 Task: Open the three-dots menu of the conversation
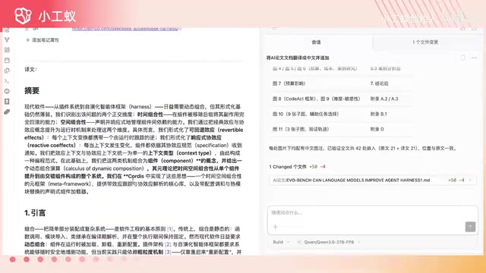coord(474,58)
